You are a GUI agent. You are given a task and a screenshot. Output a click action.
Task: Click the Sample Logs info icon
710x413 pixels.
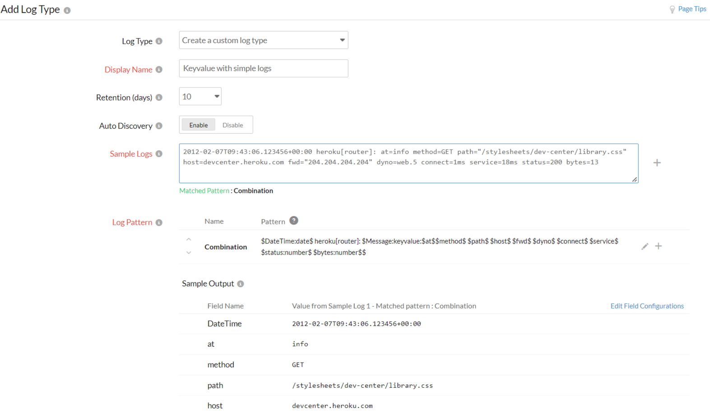(159, 154)
